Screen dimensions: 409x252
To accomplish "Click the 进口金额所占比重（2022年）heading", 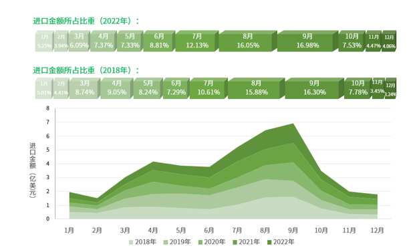I will tap(86, 21).
